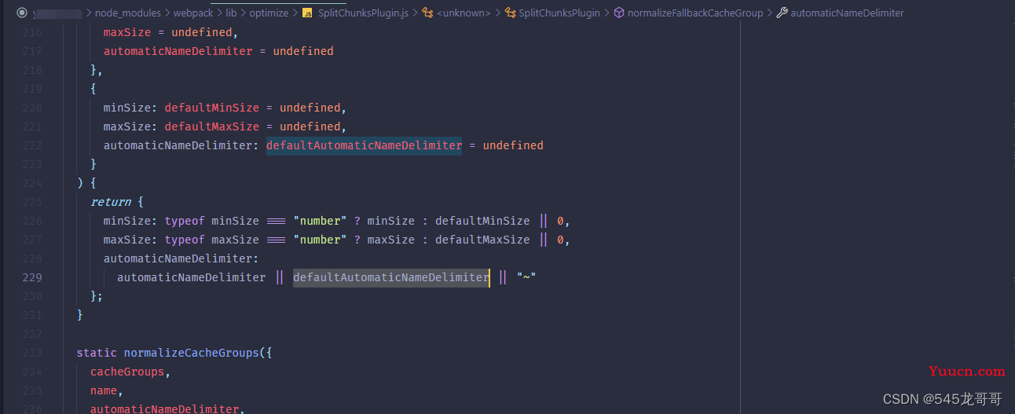
Task: Open the webpack breadcrumb folder
Action: tap(192, 13)
